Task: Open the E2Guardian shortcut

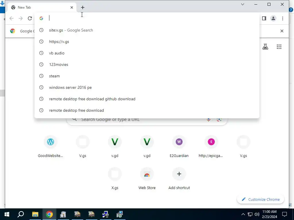Action: [179, 147]
